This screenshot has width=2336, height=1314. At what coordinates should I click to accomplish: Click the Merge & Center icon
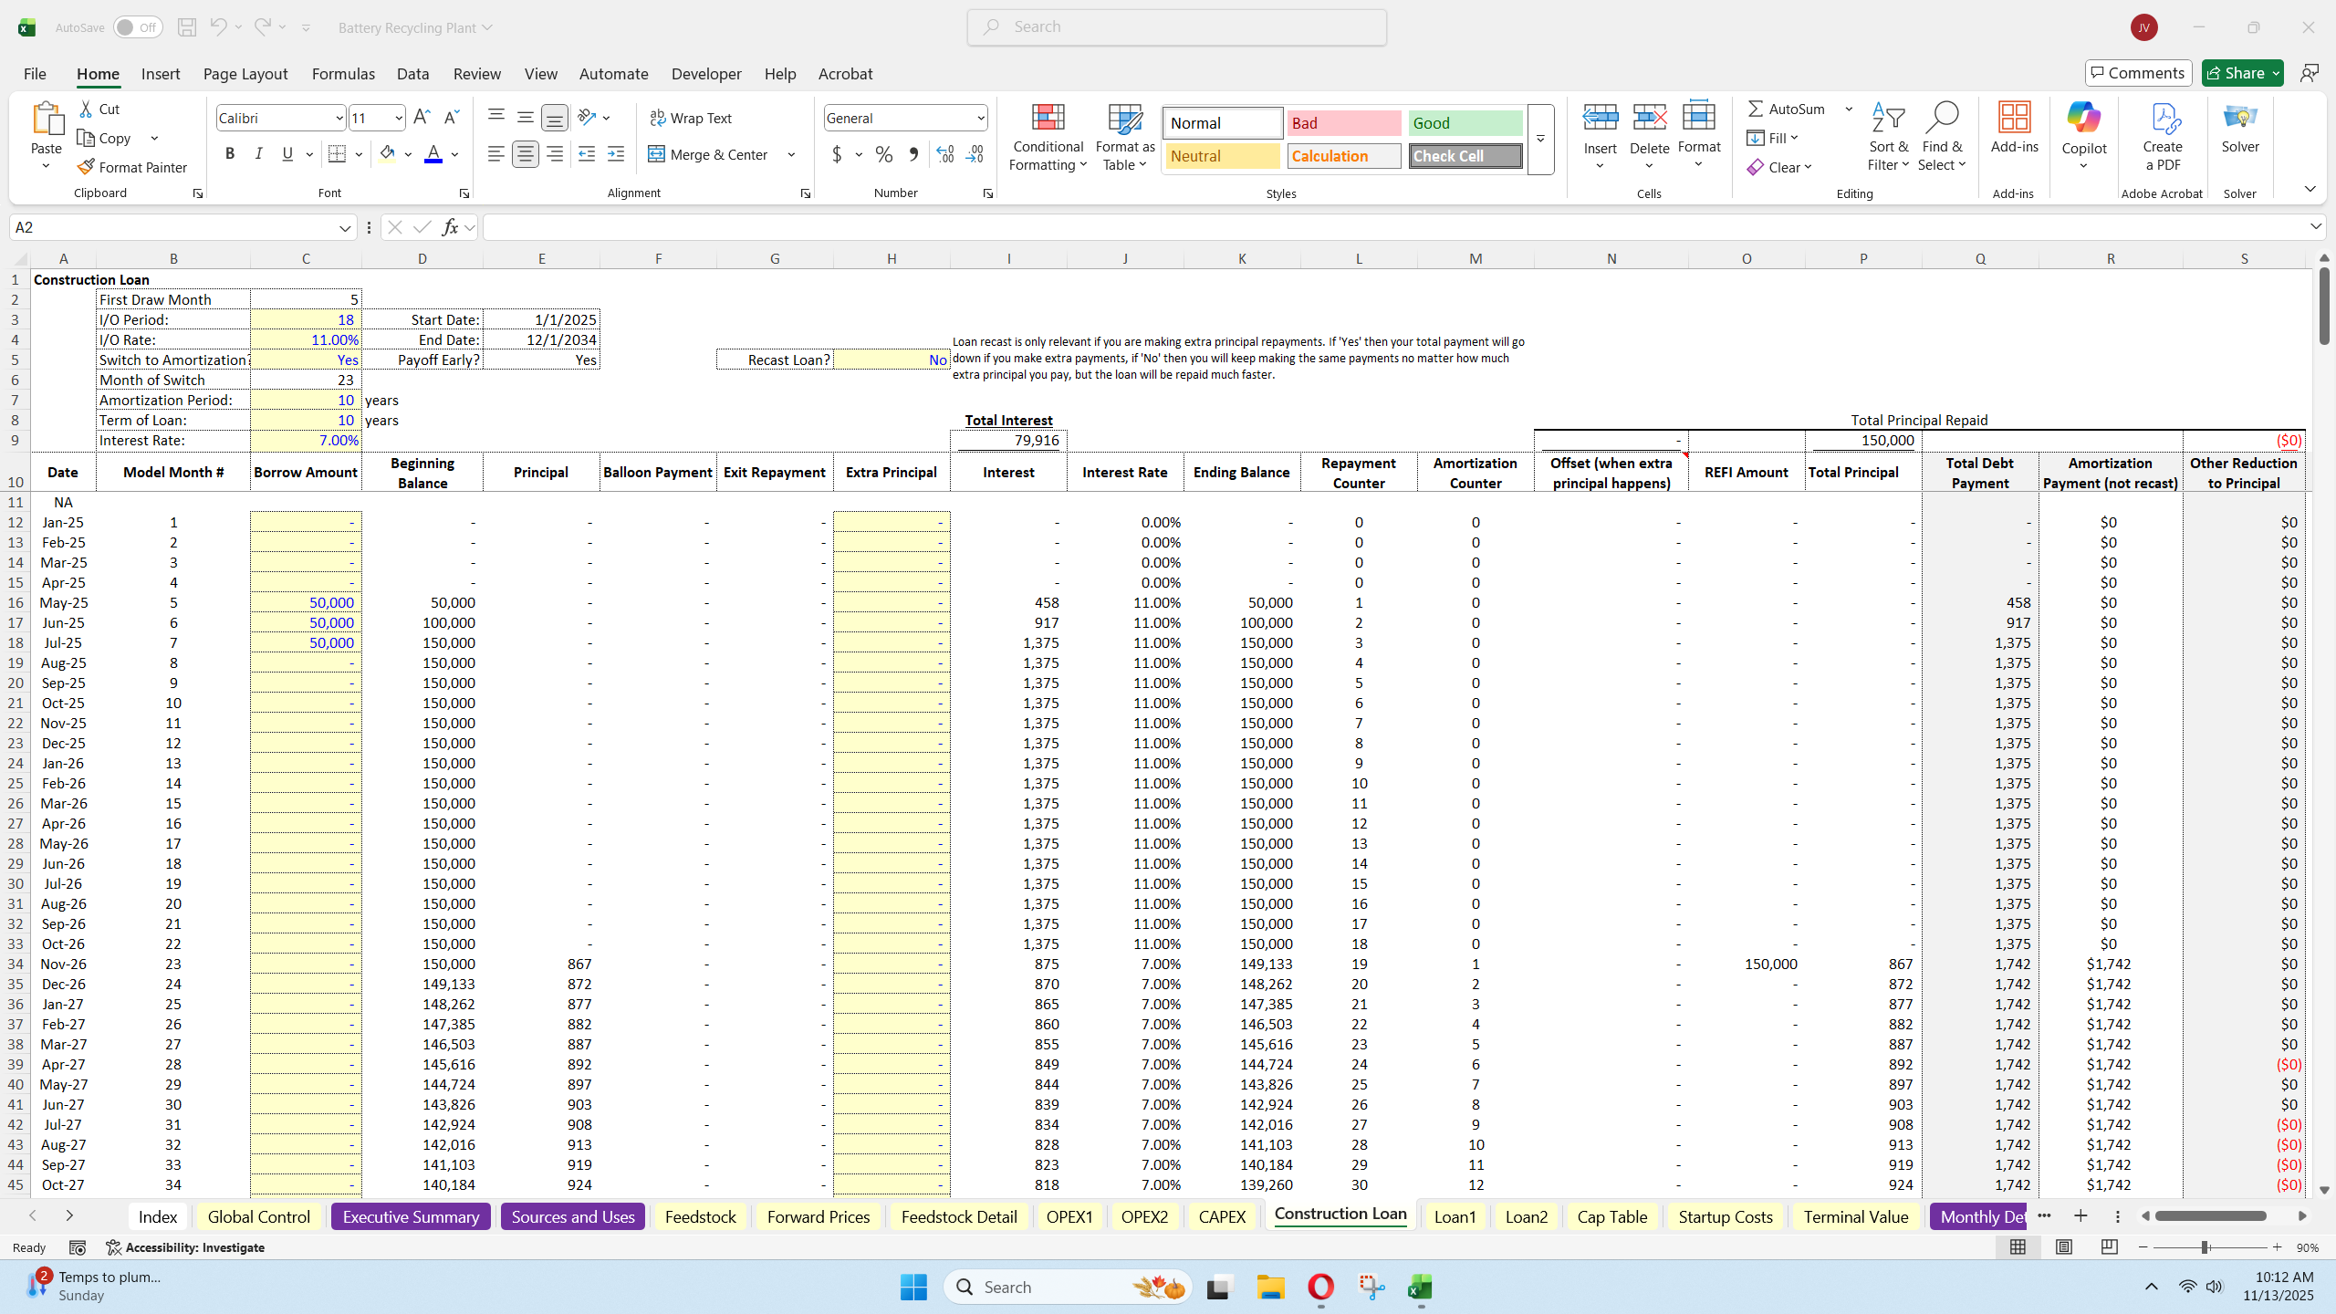pos(656,154)
